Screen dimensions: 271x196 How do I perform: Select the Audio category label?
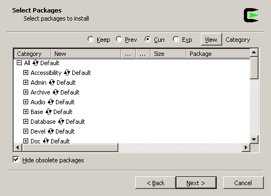[x=38, y=102]
